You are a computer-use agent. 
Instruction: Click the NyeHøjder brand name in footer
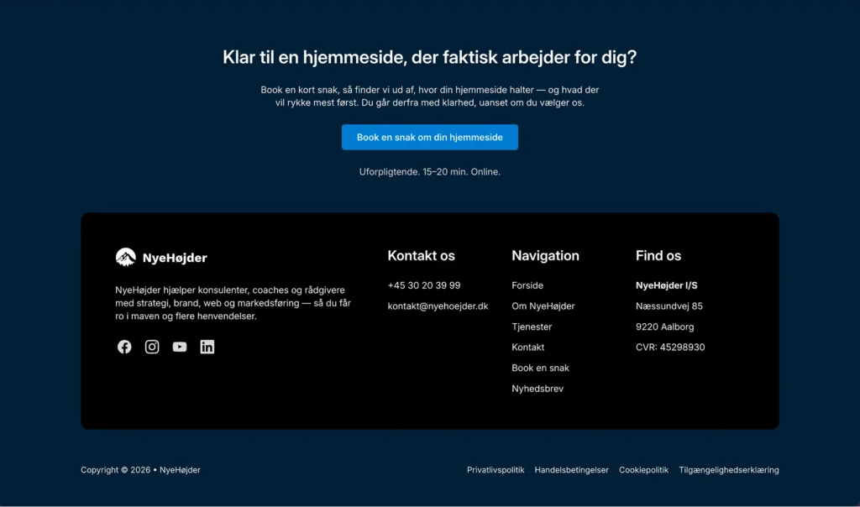tap(175, 258)
